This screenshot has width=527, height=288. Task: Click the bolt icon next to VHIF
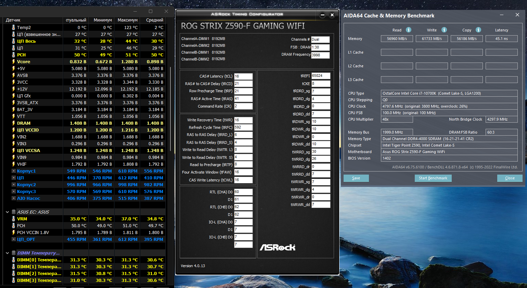[x=13, y=164]
